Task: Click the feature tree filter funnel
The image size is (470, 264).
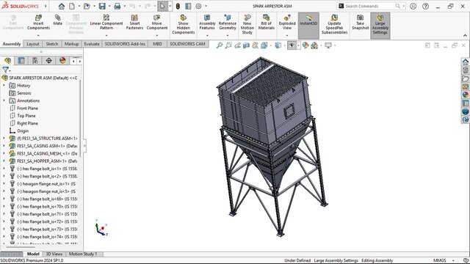Action: point(6,70)
